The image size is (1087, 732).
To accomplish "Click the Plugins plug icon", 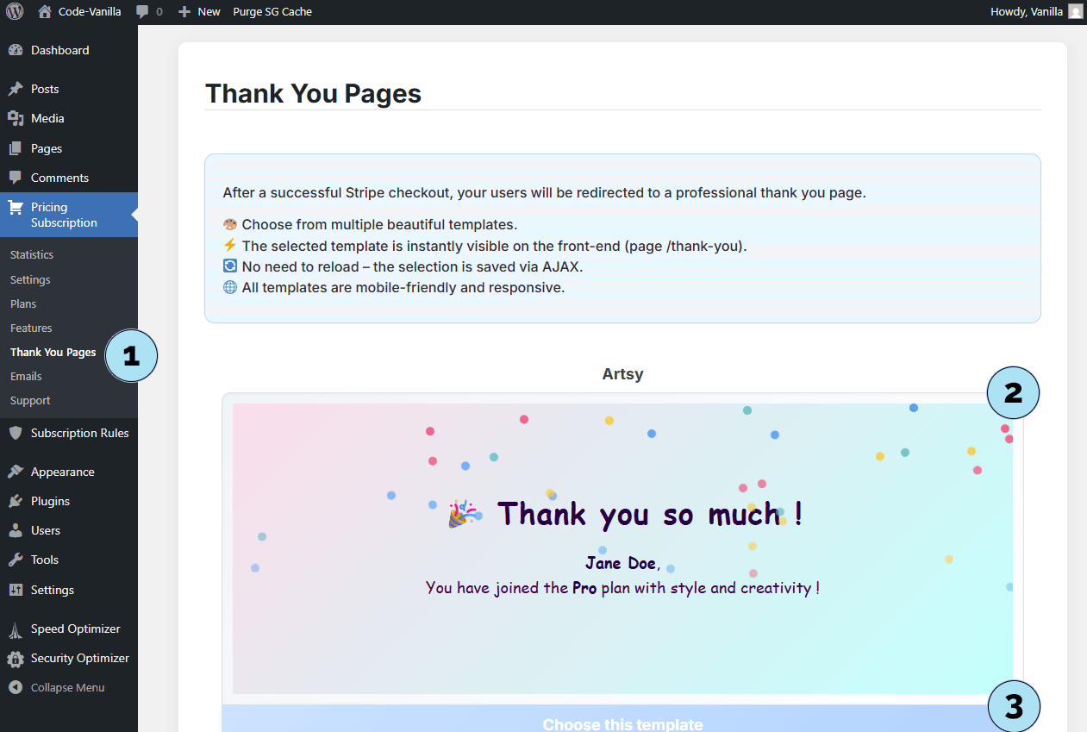I will [x=16, y=501].
